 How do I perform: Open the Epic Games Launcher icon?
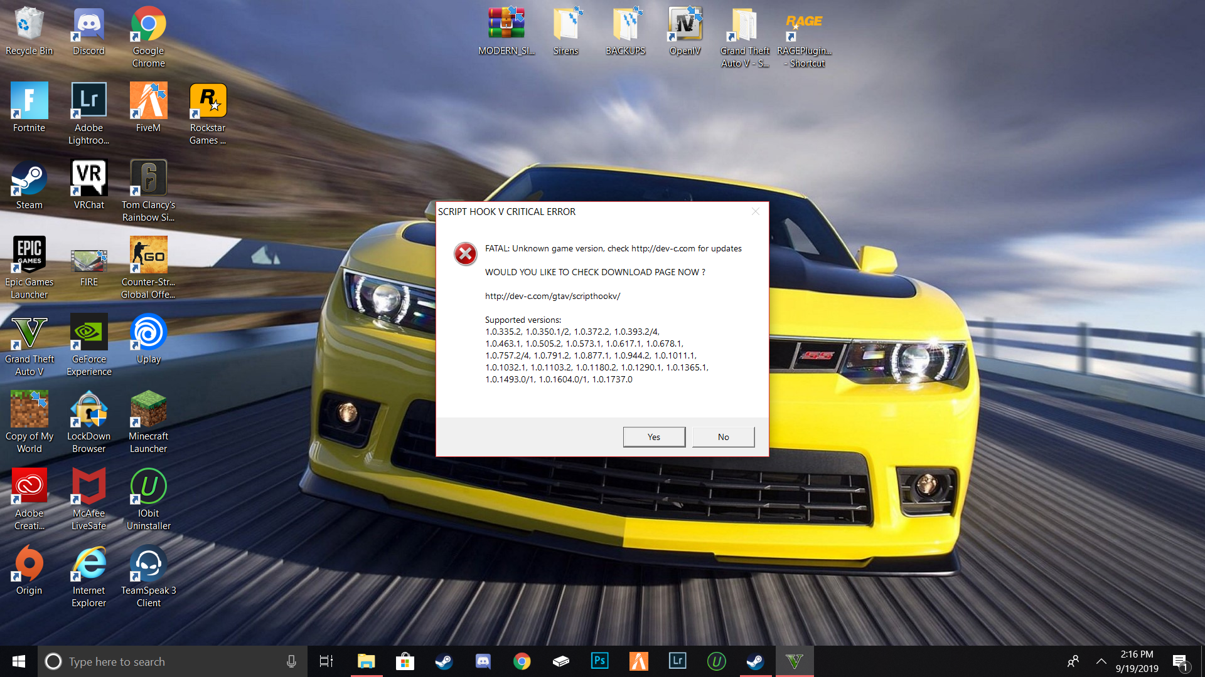pos(29,256)
